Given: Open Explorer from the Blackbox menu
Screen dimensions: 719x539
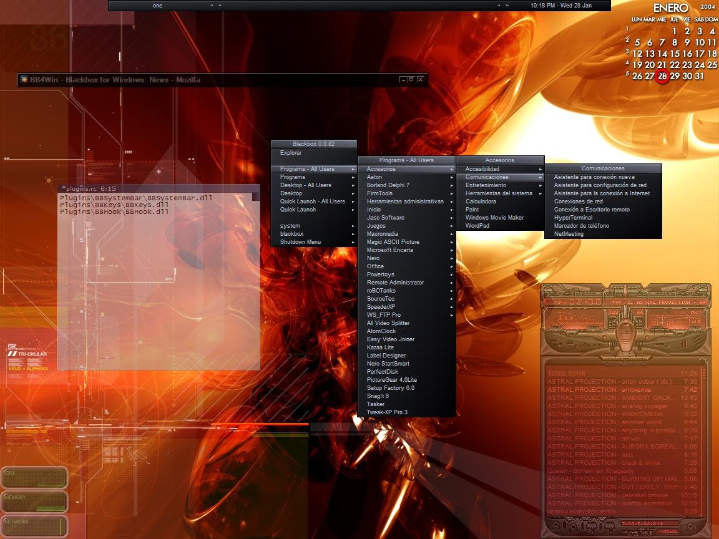Looking at the screenshot, I should click(314, 153).
